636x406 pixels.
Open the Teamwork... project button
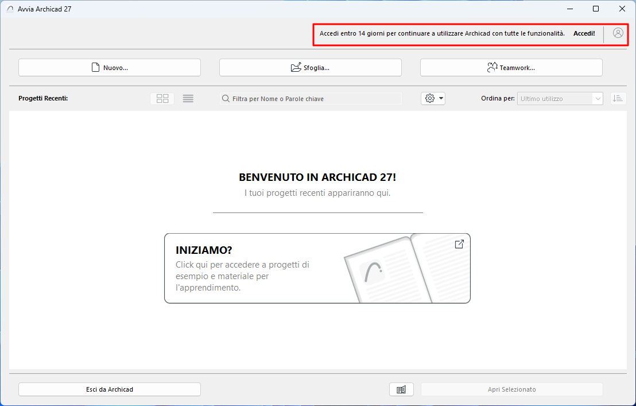511,68
